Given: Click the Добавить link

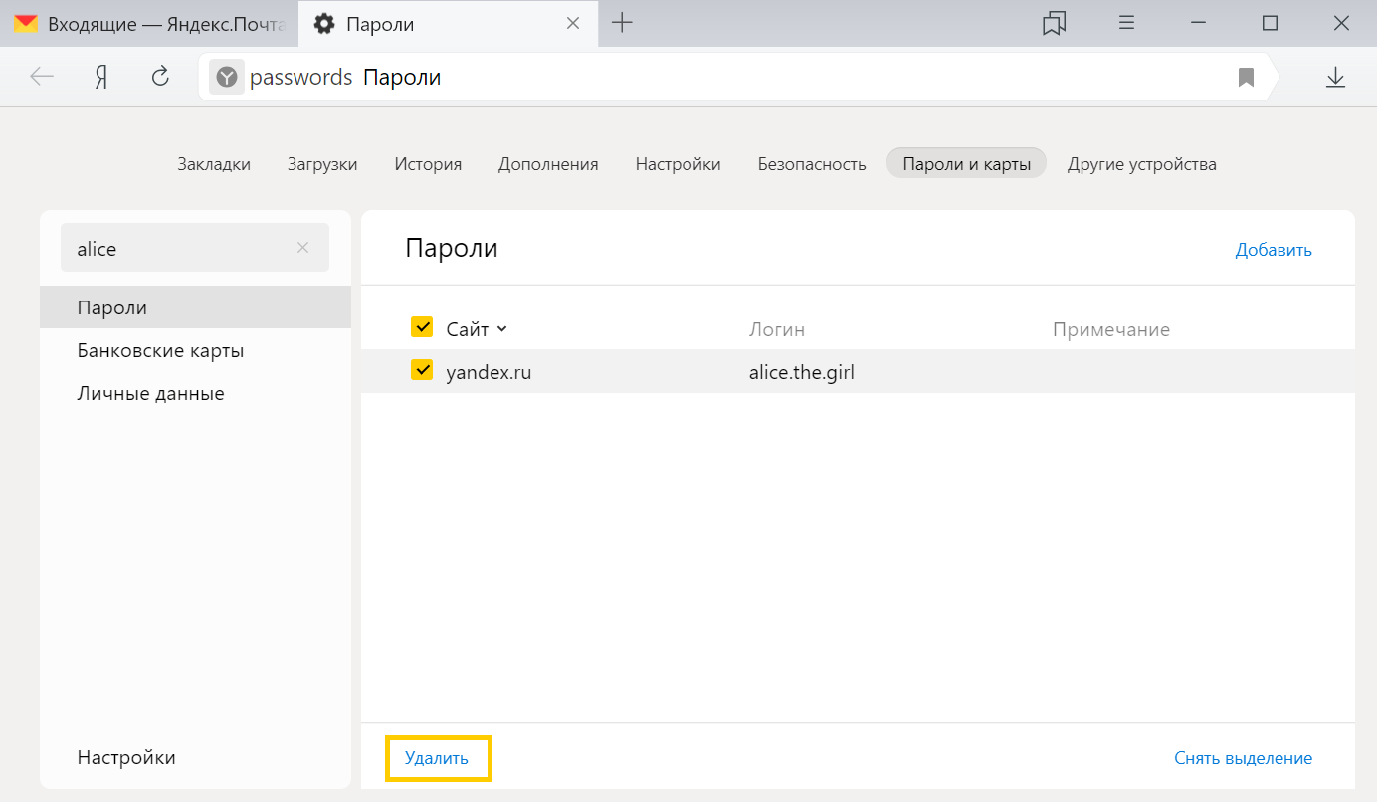Looking at the screenshot, I should point(1274,250).
